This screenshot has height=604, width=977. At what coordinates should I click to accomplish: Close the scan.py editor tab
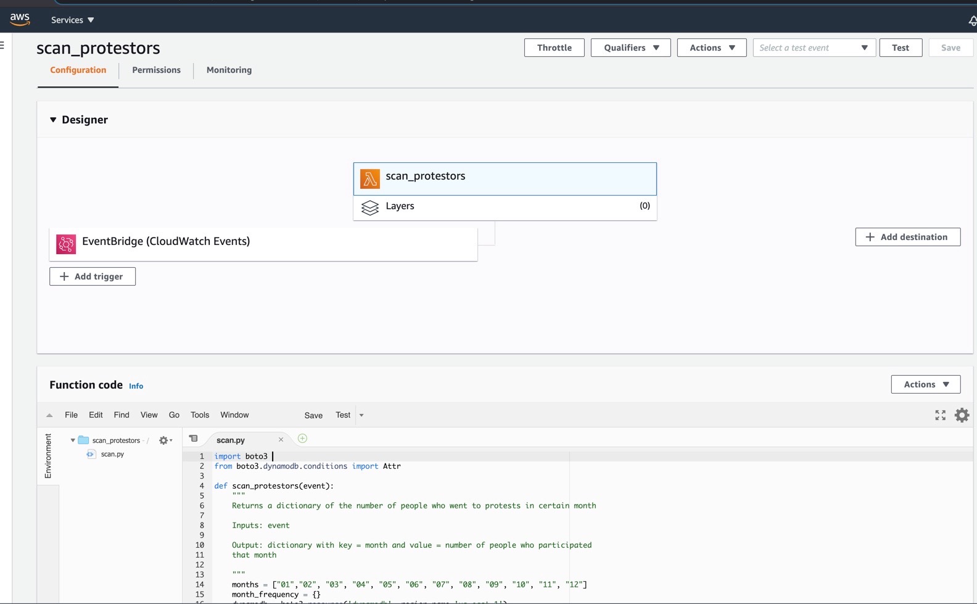[281, 440]
